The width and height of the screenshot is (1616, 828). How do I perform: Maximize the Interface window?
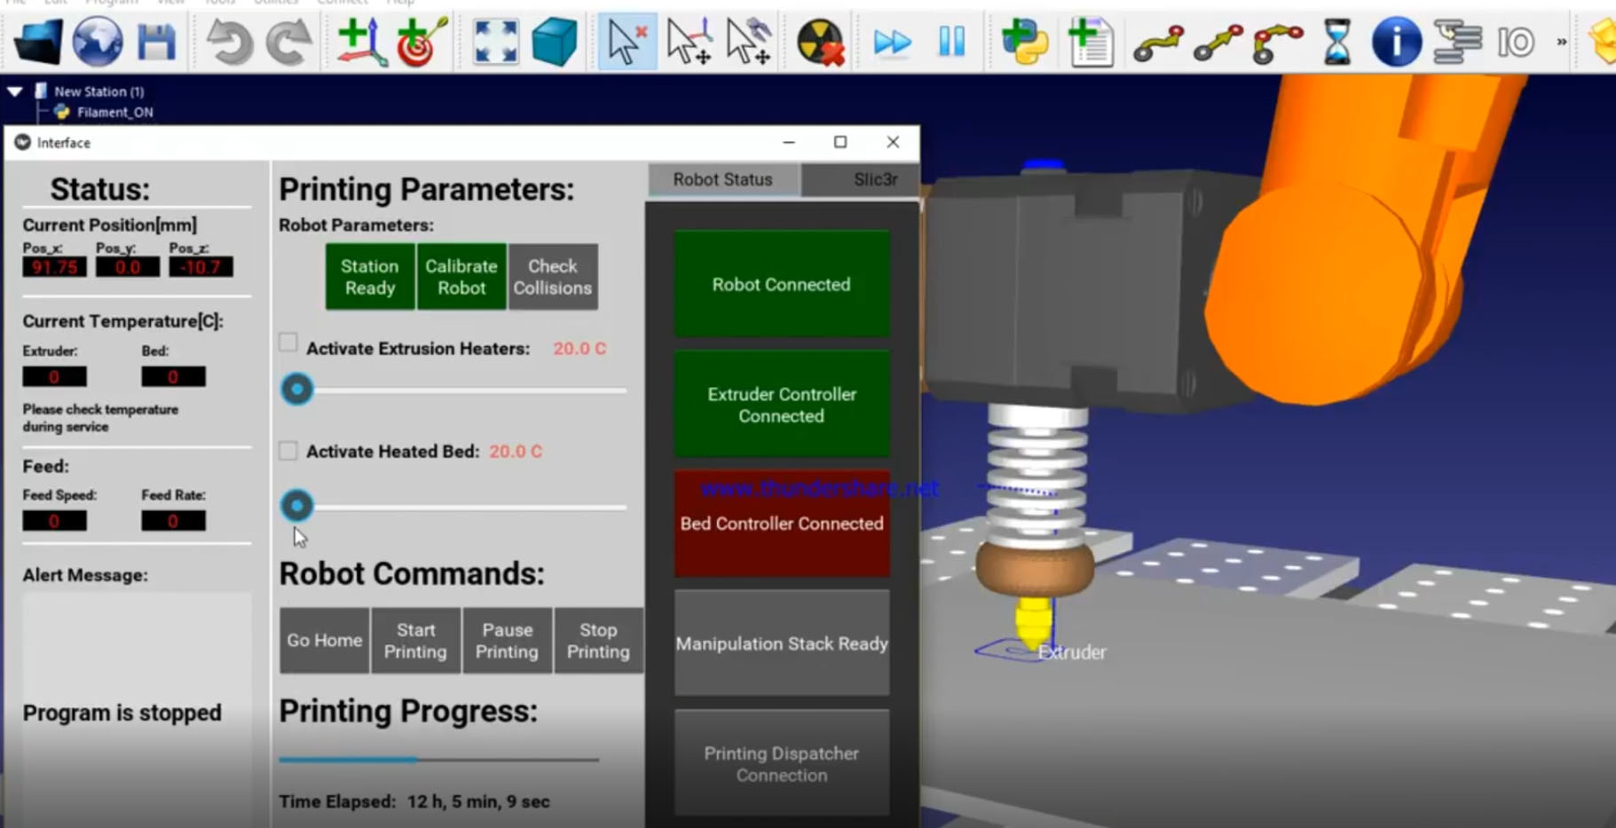pos(840,142)
